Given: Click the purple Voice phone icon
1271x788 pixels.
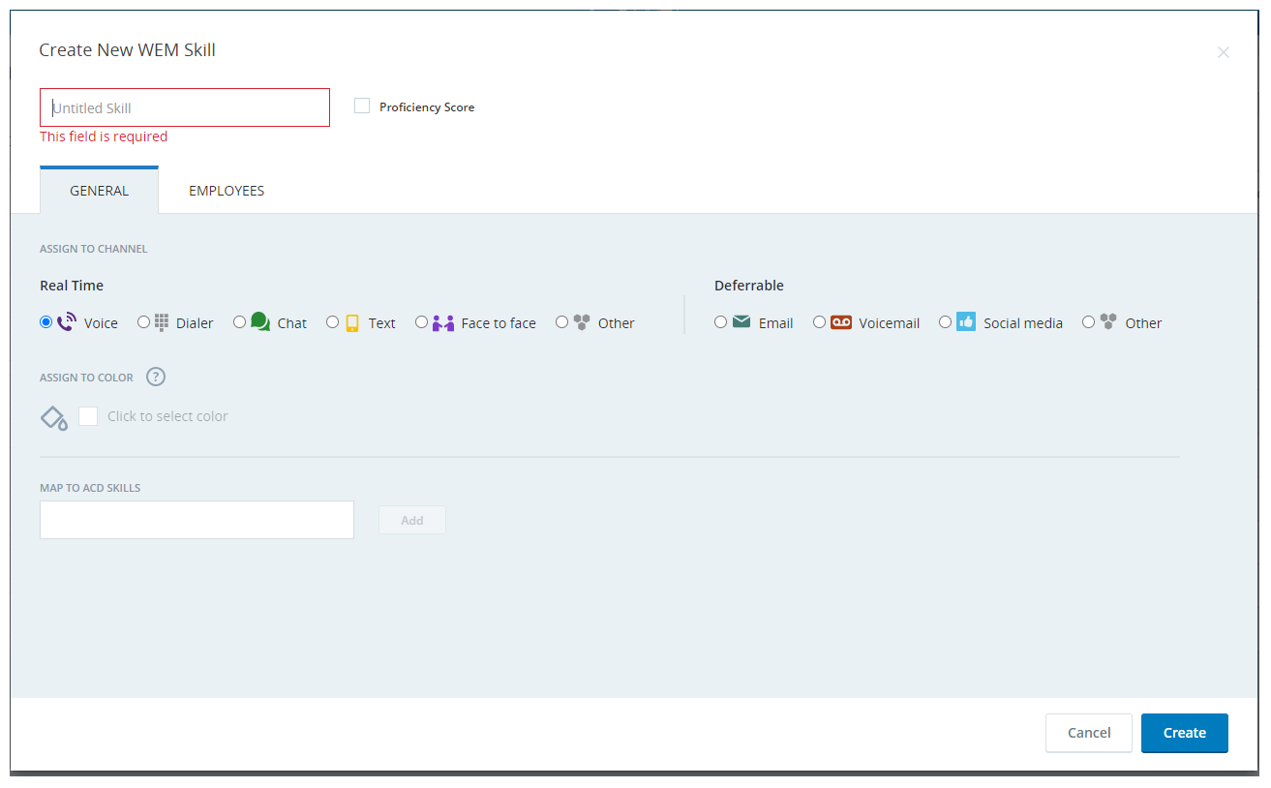Looking at the screenshot, I should 67,322.
